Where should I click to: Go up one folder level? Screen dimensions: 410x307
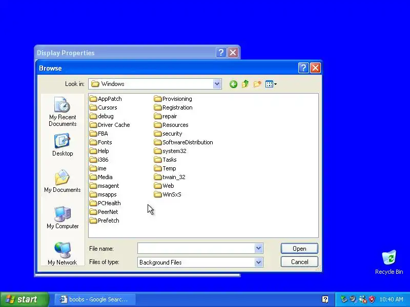click(x=245, y=84)
